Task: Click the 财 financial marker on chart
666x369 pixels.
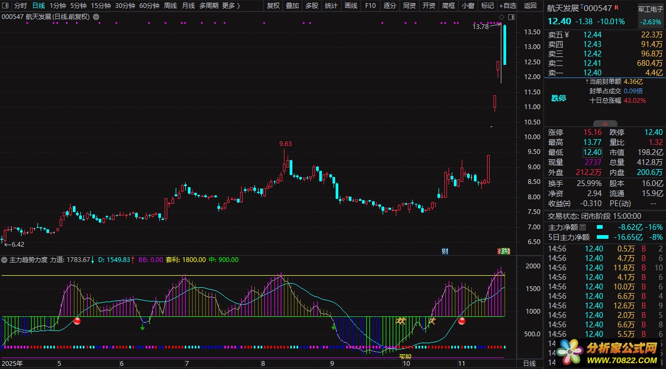Action: 445,251
